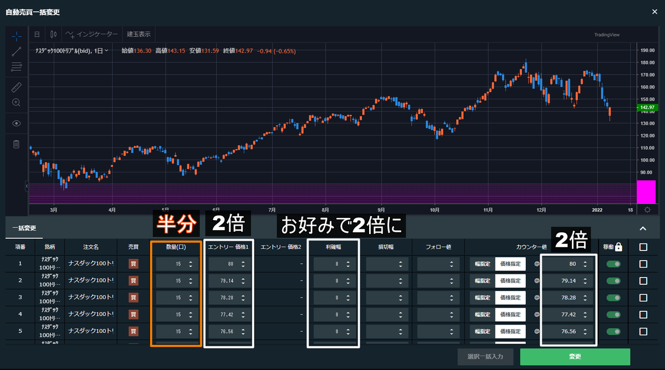The height and width of the screenshot is (370, 665).
Task: Open the candlestick chart style selector
Action: (x=53, y=34)
